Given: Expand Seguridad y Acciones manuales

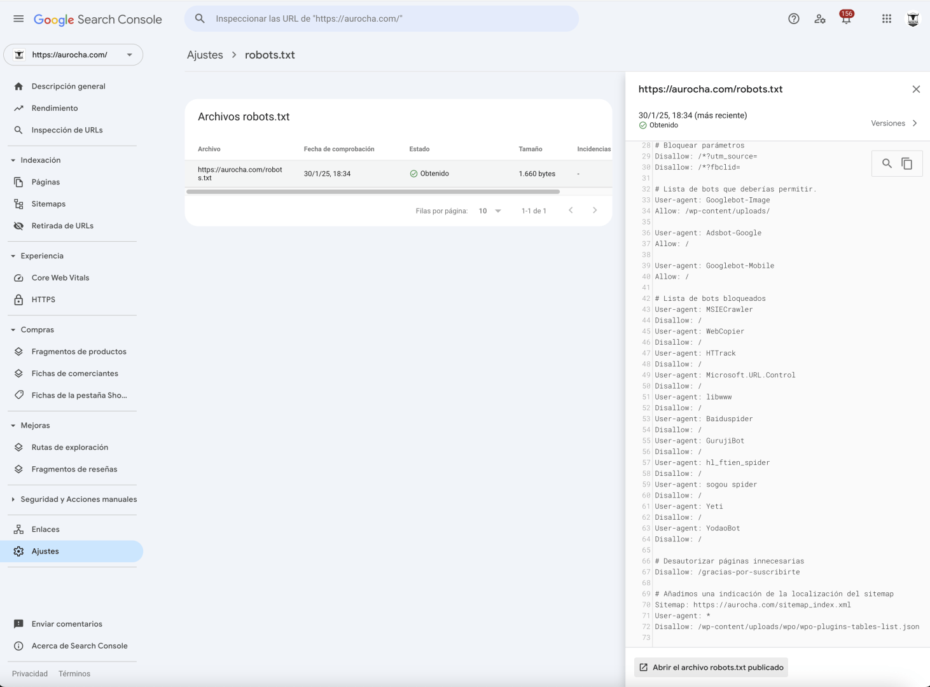Looking at the screenshot, I should click(x=13, y=499).
